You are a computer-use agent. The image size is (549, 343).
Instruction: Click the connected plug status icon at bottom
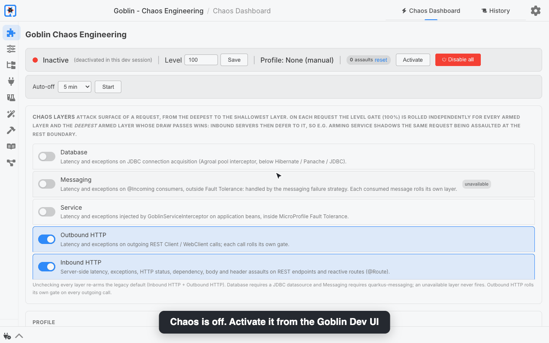tap(7, 336)
